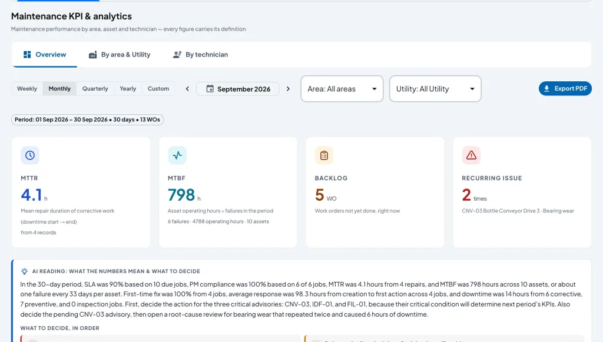Switch to By area & Utility tab
This screenshot has height=342, width=603.
[x=120, y=55]
